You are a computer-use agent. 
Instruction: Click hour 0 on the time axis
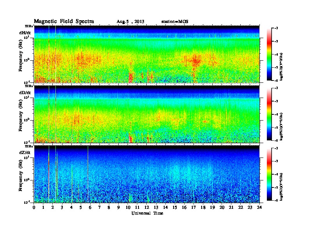(x=34, y=207)
